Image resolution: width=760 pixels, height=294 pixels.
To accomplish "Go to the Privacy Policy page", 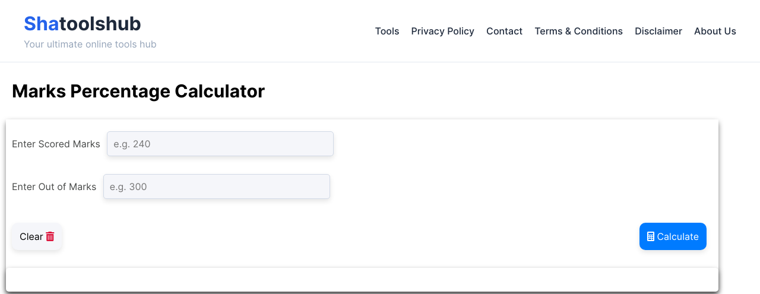I will click(x=442, y=31).
